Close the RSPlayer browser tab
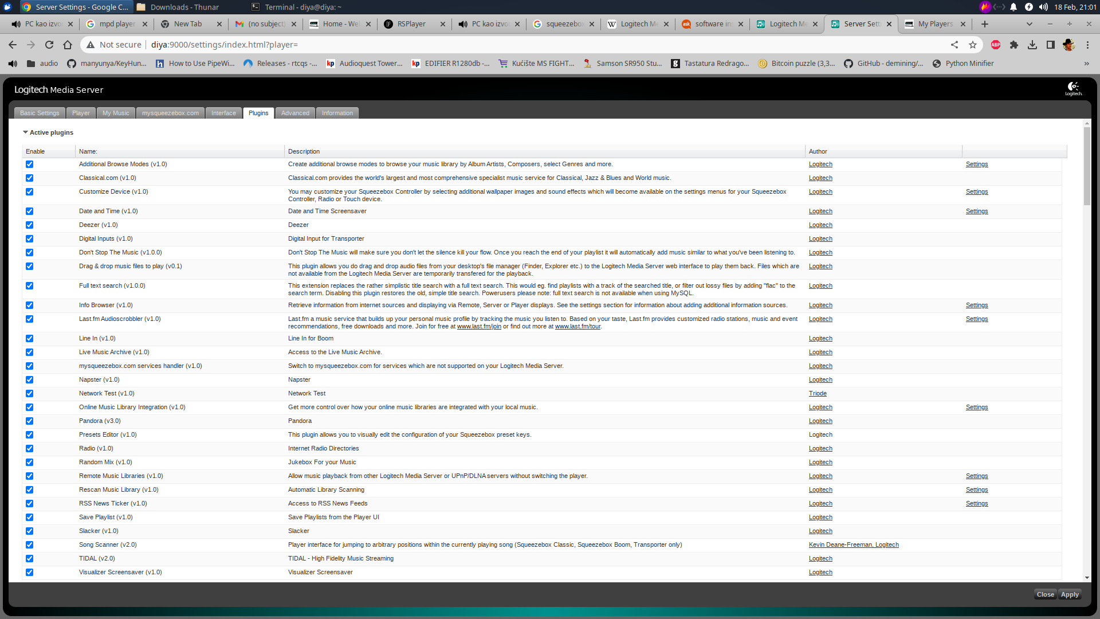Viewport: 1100px width, 619px height. [443, 24]
